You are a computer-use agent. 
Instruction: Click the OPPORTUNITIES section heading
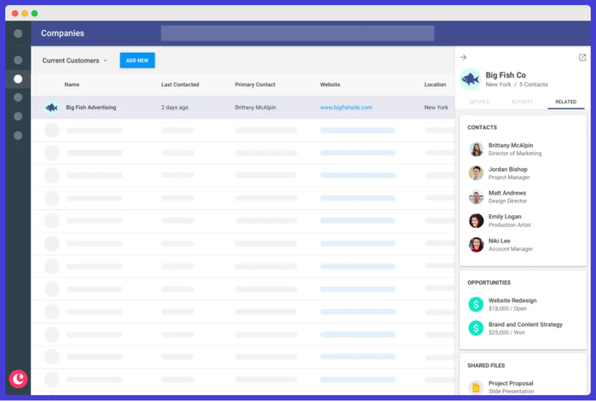(489, 283)
